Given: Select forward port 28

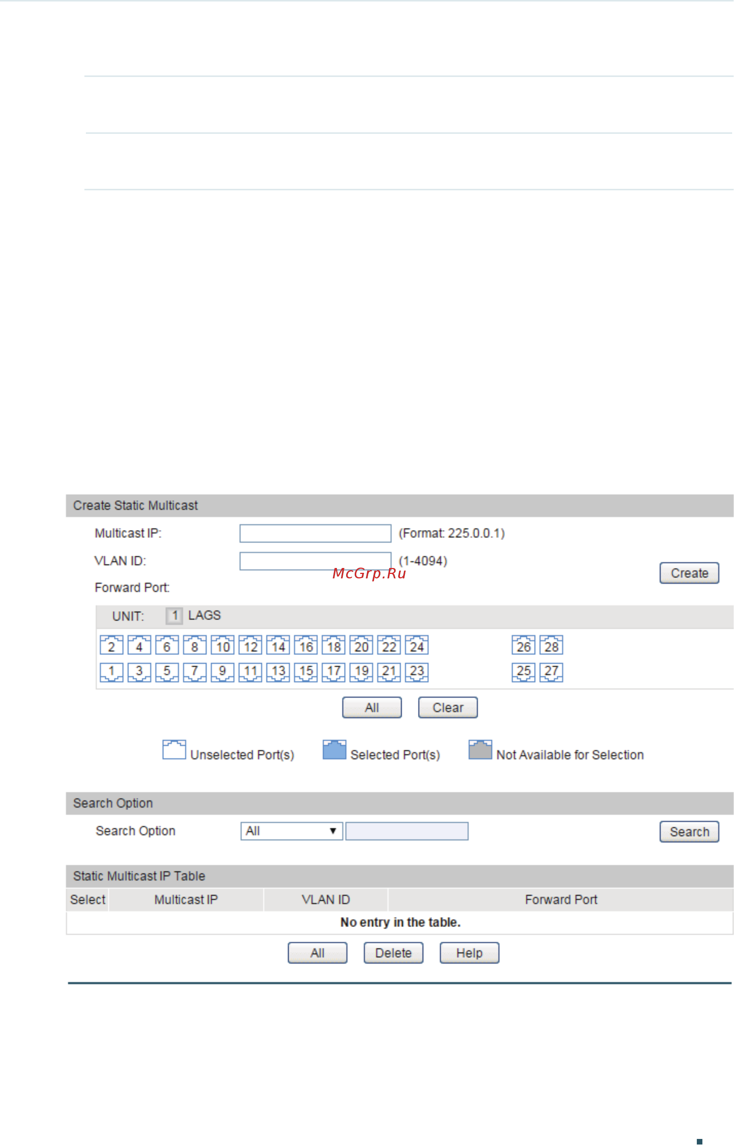Looking at the screenshot, I should tap(551, 645).
